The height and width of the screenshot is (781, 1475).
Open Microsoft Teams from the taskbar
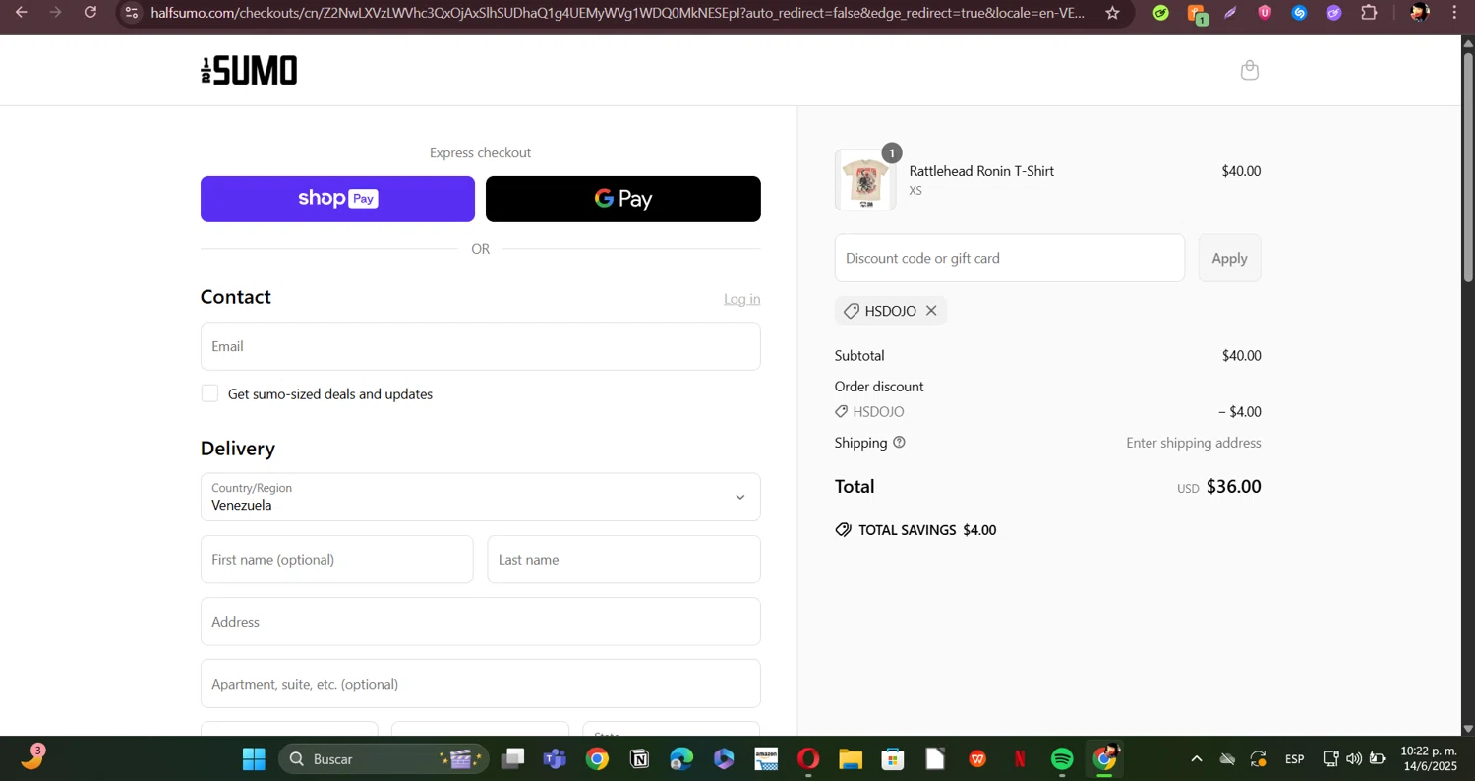(x=555, y=759)
